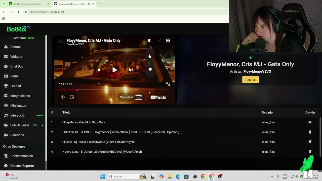Mute the YouTube player volume
The height and width of the screenshot is (181, 322).
click(149, 40)
